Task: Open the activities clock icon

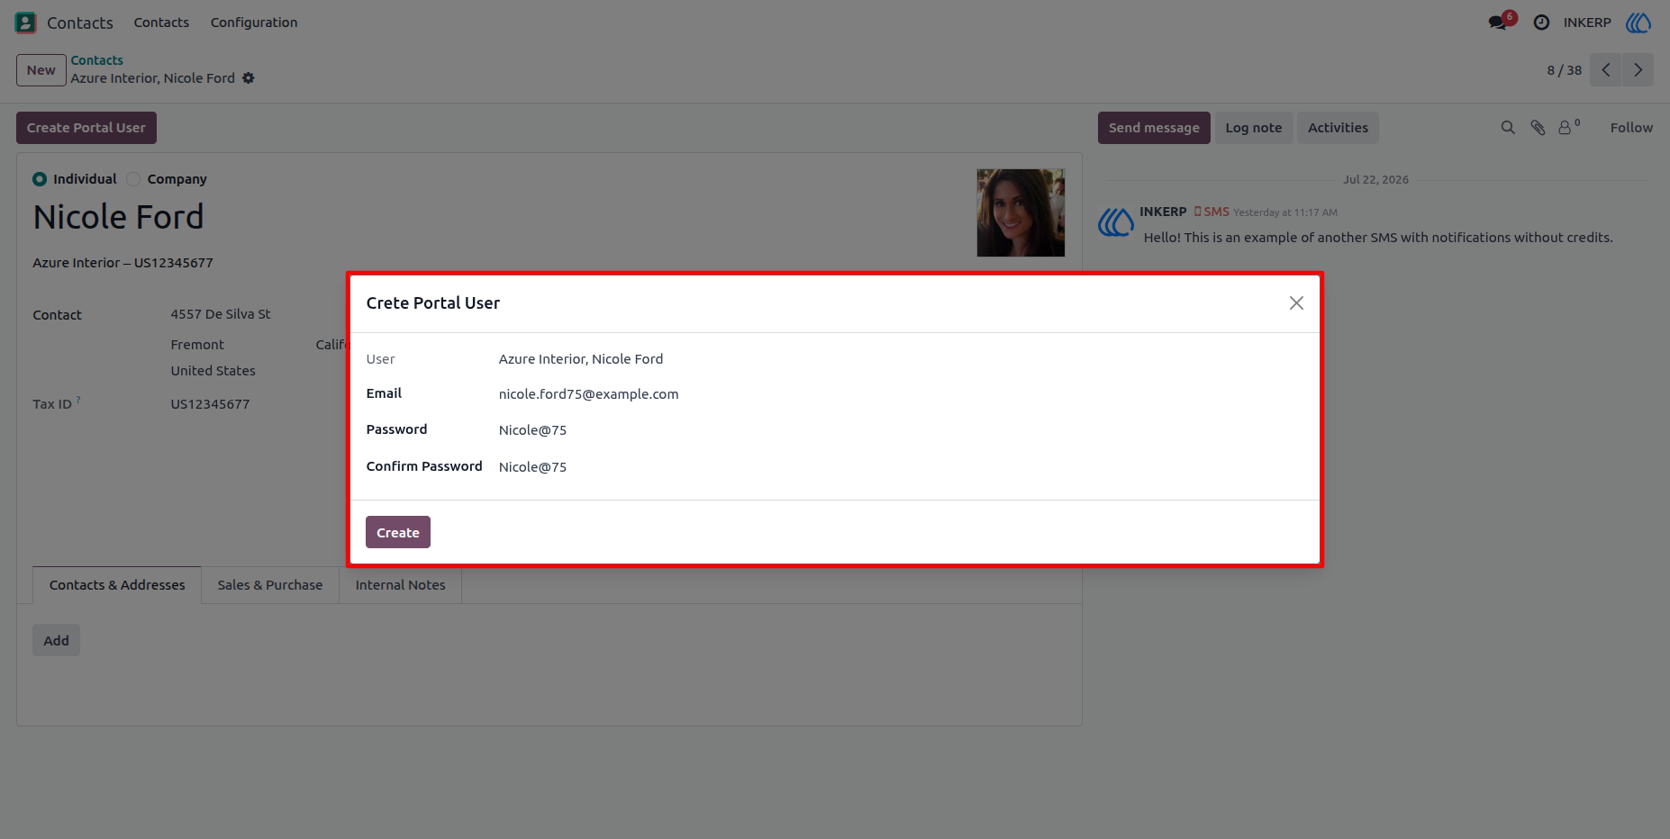Action: 1541,23
